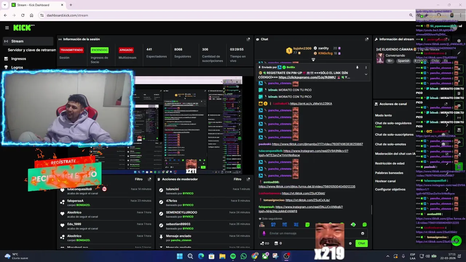This screenshot has width=466, height=262.
Task: Insert the OYEE emote
Action: 285,225
